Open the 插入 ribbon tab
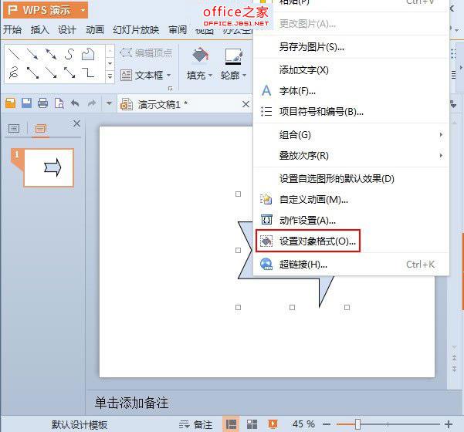The image size is (464, 432). 39,30
